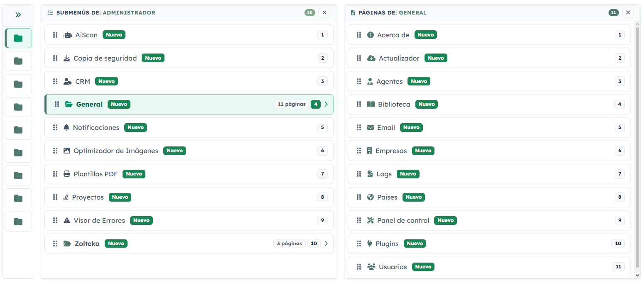Click the Plugins plug icon
This screenshot has height=285, width=643.
(x=370, y=244)
